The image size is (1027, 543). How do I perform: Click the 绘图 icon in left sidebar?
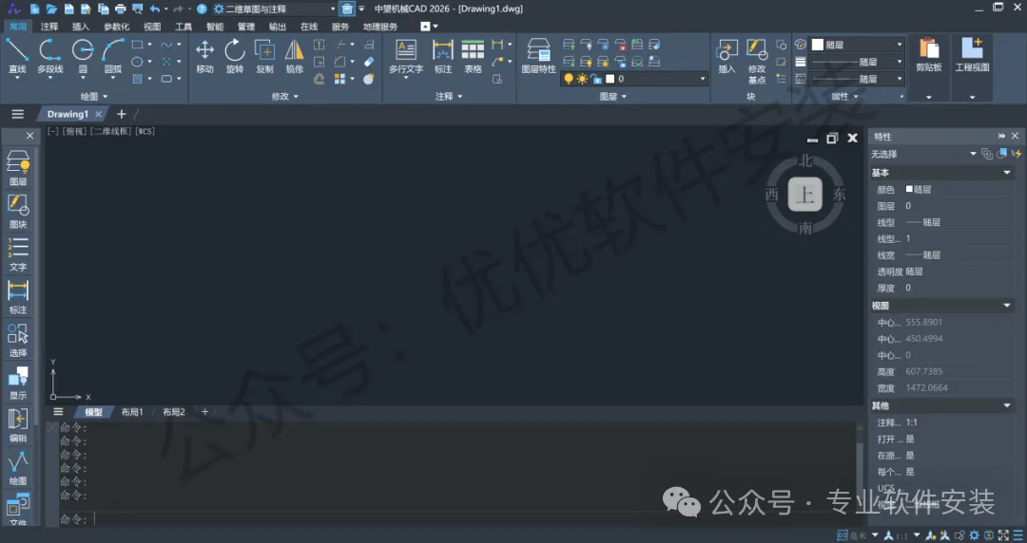18,468
